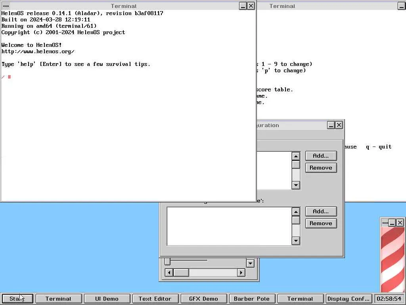The image size is (406, 305).
Task: Click scrollbar thumb of upper list in Display Configuration
Action: tap(296, 164)
